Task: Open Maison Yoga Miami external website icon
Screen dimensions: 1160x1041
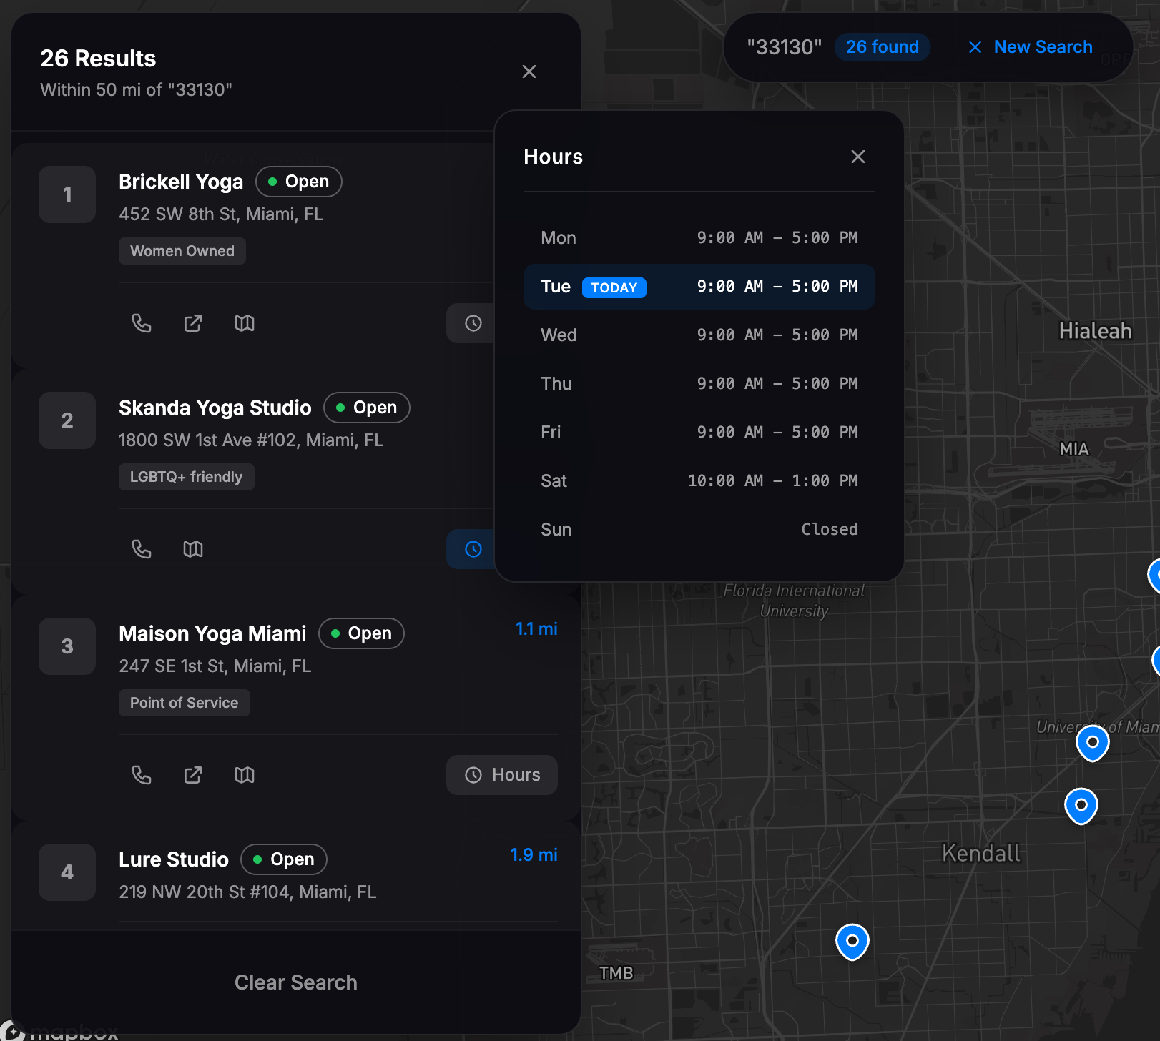Action: (193, 776)
